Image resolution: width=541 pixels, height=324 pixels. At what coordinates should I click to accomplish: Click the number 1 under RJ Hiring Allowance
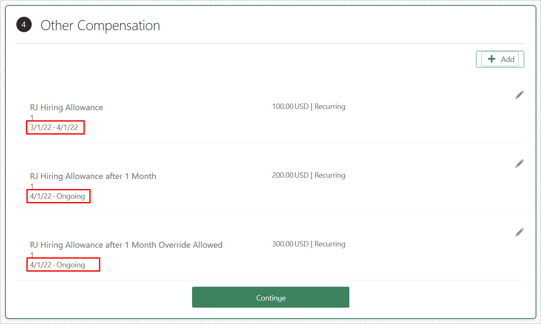point(32,118)
